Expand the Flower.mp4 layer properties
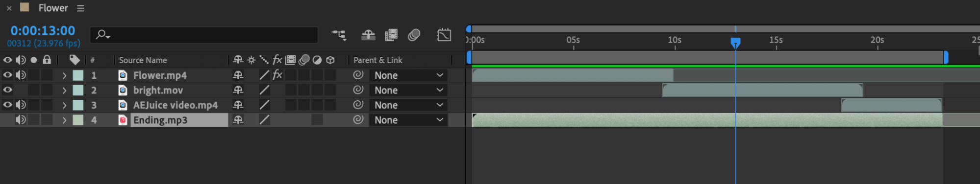The width and height of the screenshot is (980, 184). click(64, 75)
